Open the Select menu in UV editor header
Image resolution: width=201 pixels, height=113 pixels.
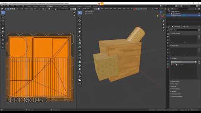(26, 9)
